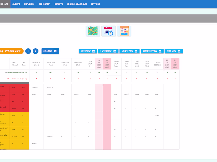Open the planner board icon next to the calendar
The image size is (217, 162).
tap(124, 31)
